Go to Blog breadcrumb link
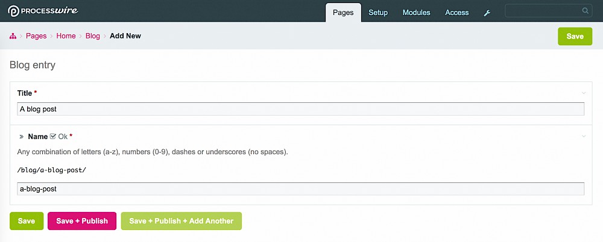 pos(93,36)
